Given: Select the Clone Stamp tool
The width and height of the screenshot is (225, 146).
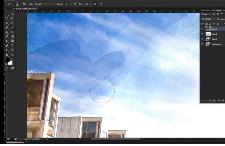Looking at the screenshot, I should click(x=7, y=32).
